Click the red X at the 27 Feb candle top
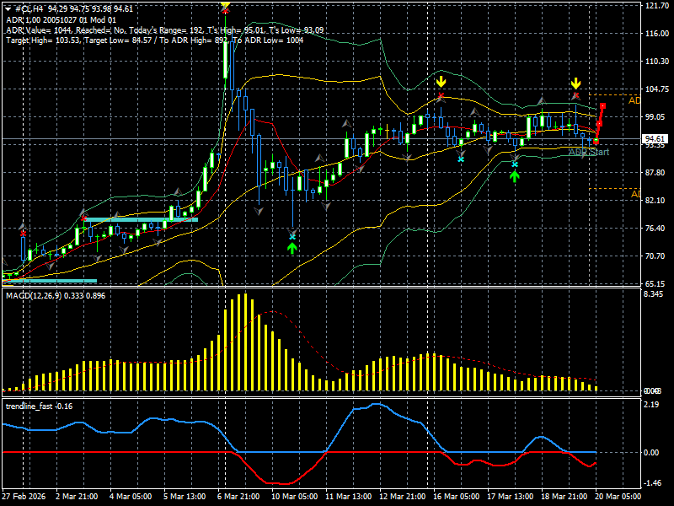Screen dimensions: 674x506 point(23,234)
